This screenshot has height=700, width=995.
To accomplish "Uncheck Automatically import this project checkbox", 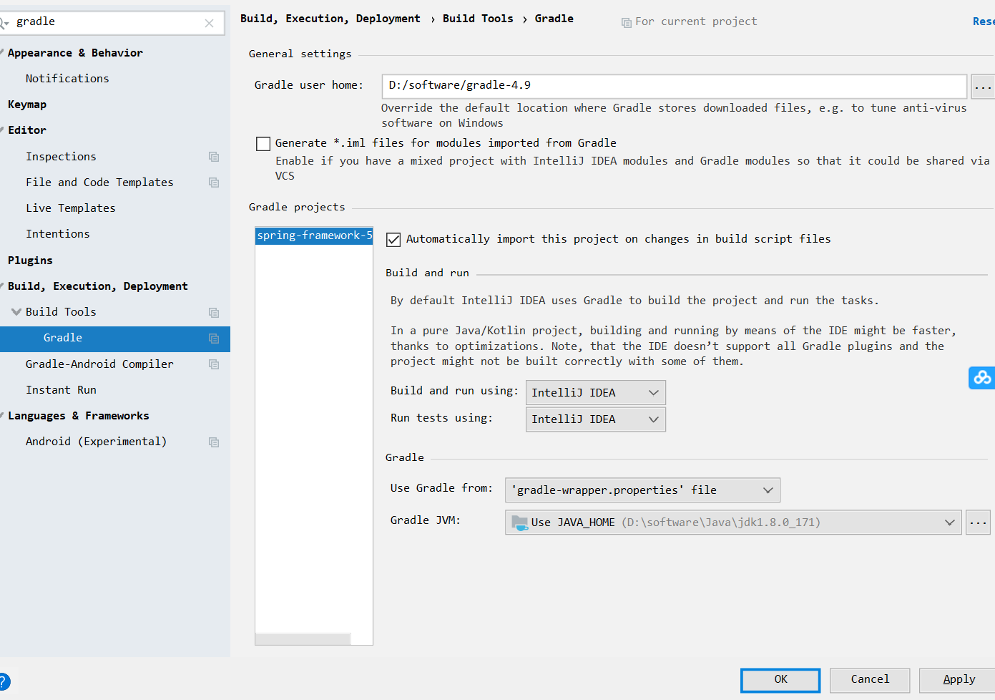I will pyautogui.click(x=393, y=240).
